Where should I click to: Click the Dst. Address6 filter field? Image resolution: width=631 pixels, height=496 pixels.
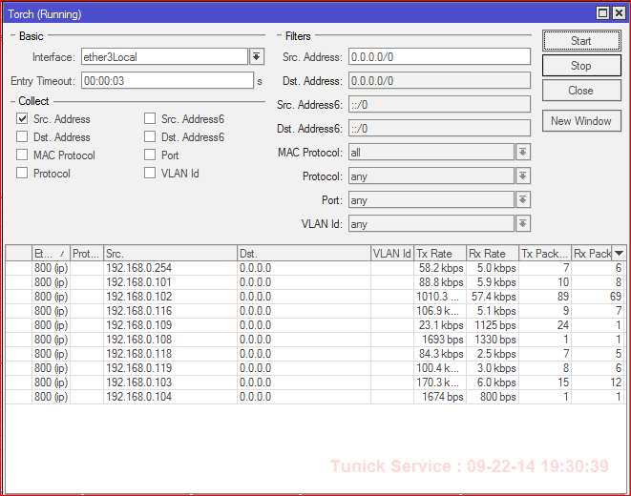coord(439,129)
